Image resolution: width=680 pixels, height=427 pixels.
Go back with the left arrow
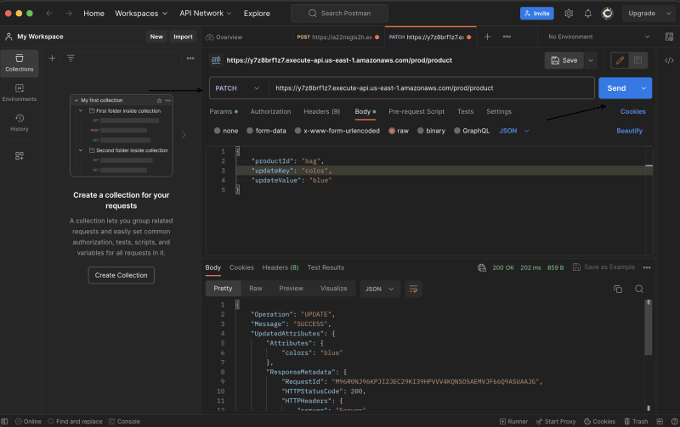coord(49,14)
